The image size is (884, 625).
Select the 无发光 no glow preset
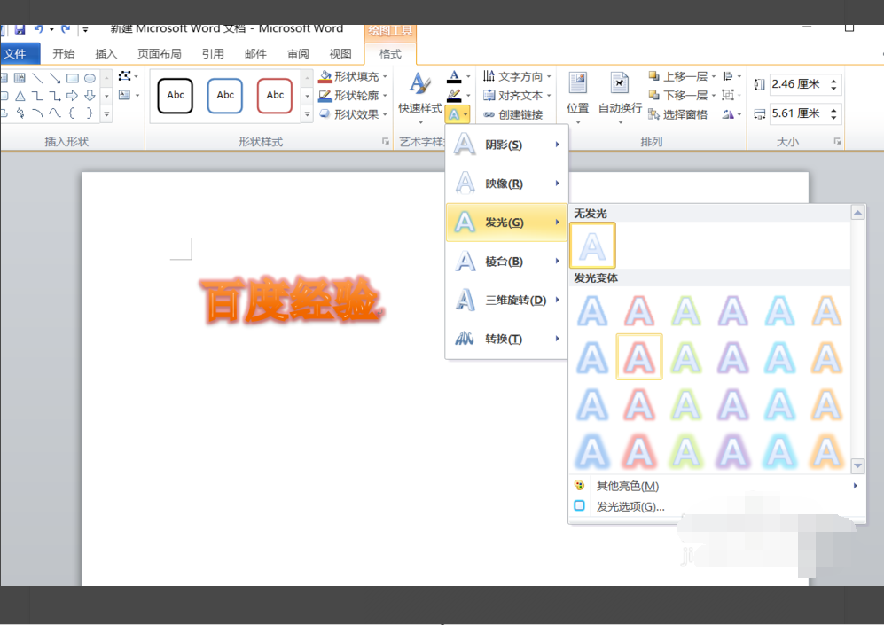pyautogui.click(x=592, y=246)
